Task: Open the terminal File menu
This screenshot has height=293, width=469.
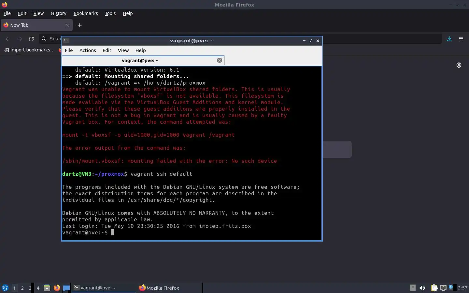Action: click(x=69, y=50)
